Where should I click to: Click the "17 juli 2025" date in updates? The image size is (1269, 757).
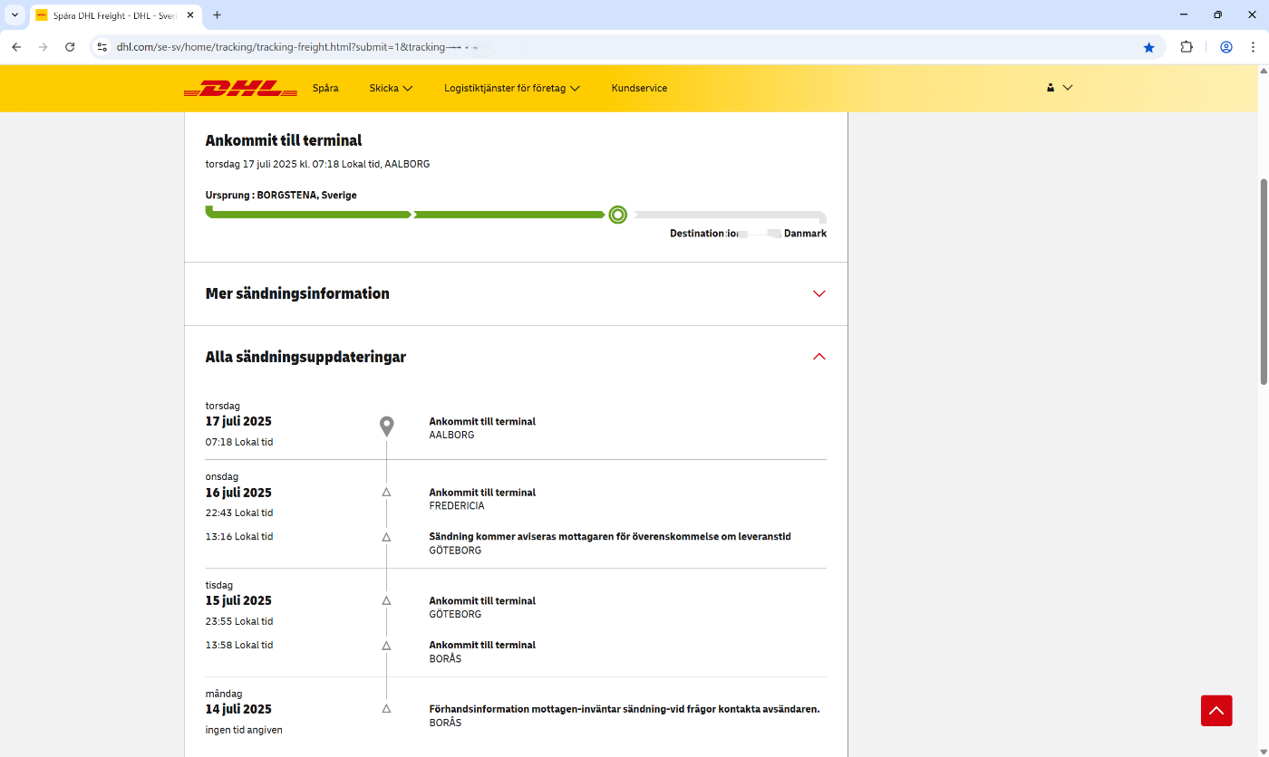pyautogui.click(x=238, y=421)
